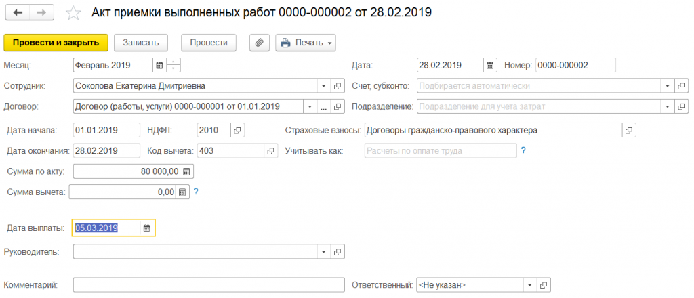This screenshot has height=298, width=694.
Task: Open calculator for Сумма по акту
Action: (x=186, y=171)
